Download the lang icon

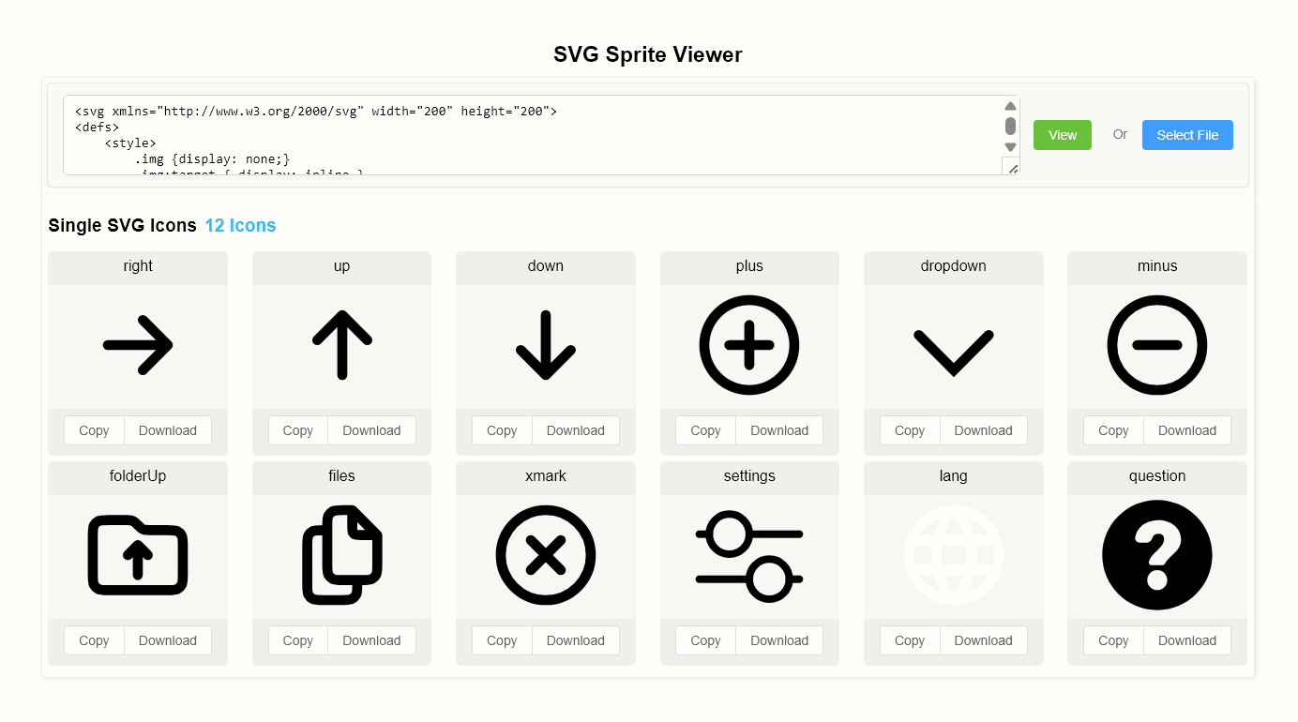pos(983,639)
